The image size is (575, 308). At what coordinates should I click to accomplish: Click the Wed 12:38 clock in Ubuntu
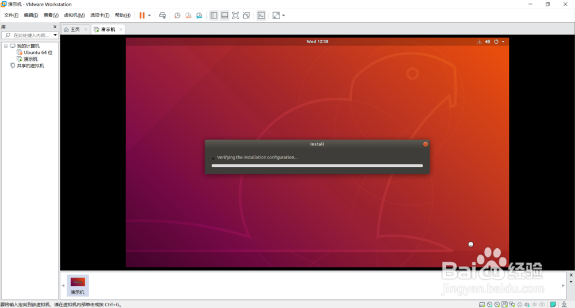[x=317, y=41]
